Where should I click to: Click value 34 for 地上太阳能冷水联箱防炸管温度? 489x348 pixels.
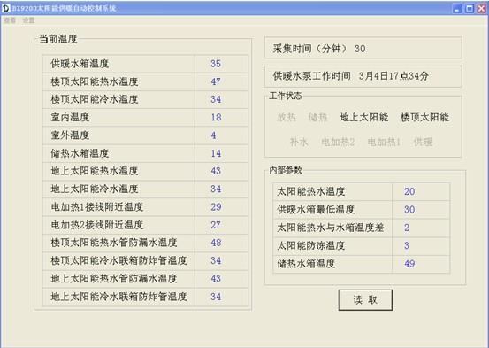[216, 297]
